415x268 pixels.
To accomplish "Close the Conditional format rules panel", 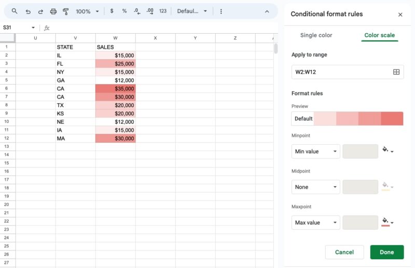I will (x=400, y=15).
